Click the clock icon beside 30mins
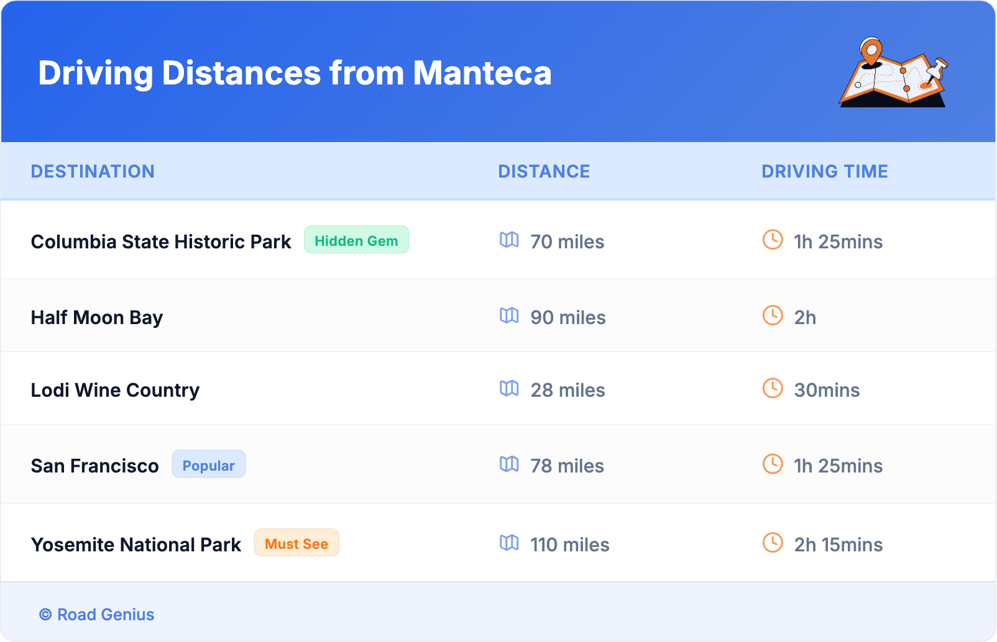Screen dimensions: 997x642 pyautogui.click(x=773, y=388)
